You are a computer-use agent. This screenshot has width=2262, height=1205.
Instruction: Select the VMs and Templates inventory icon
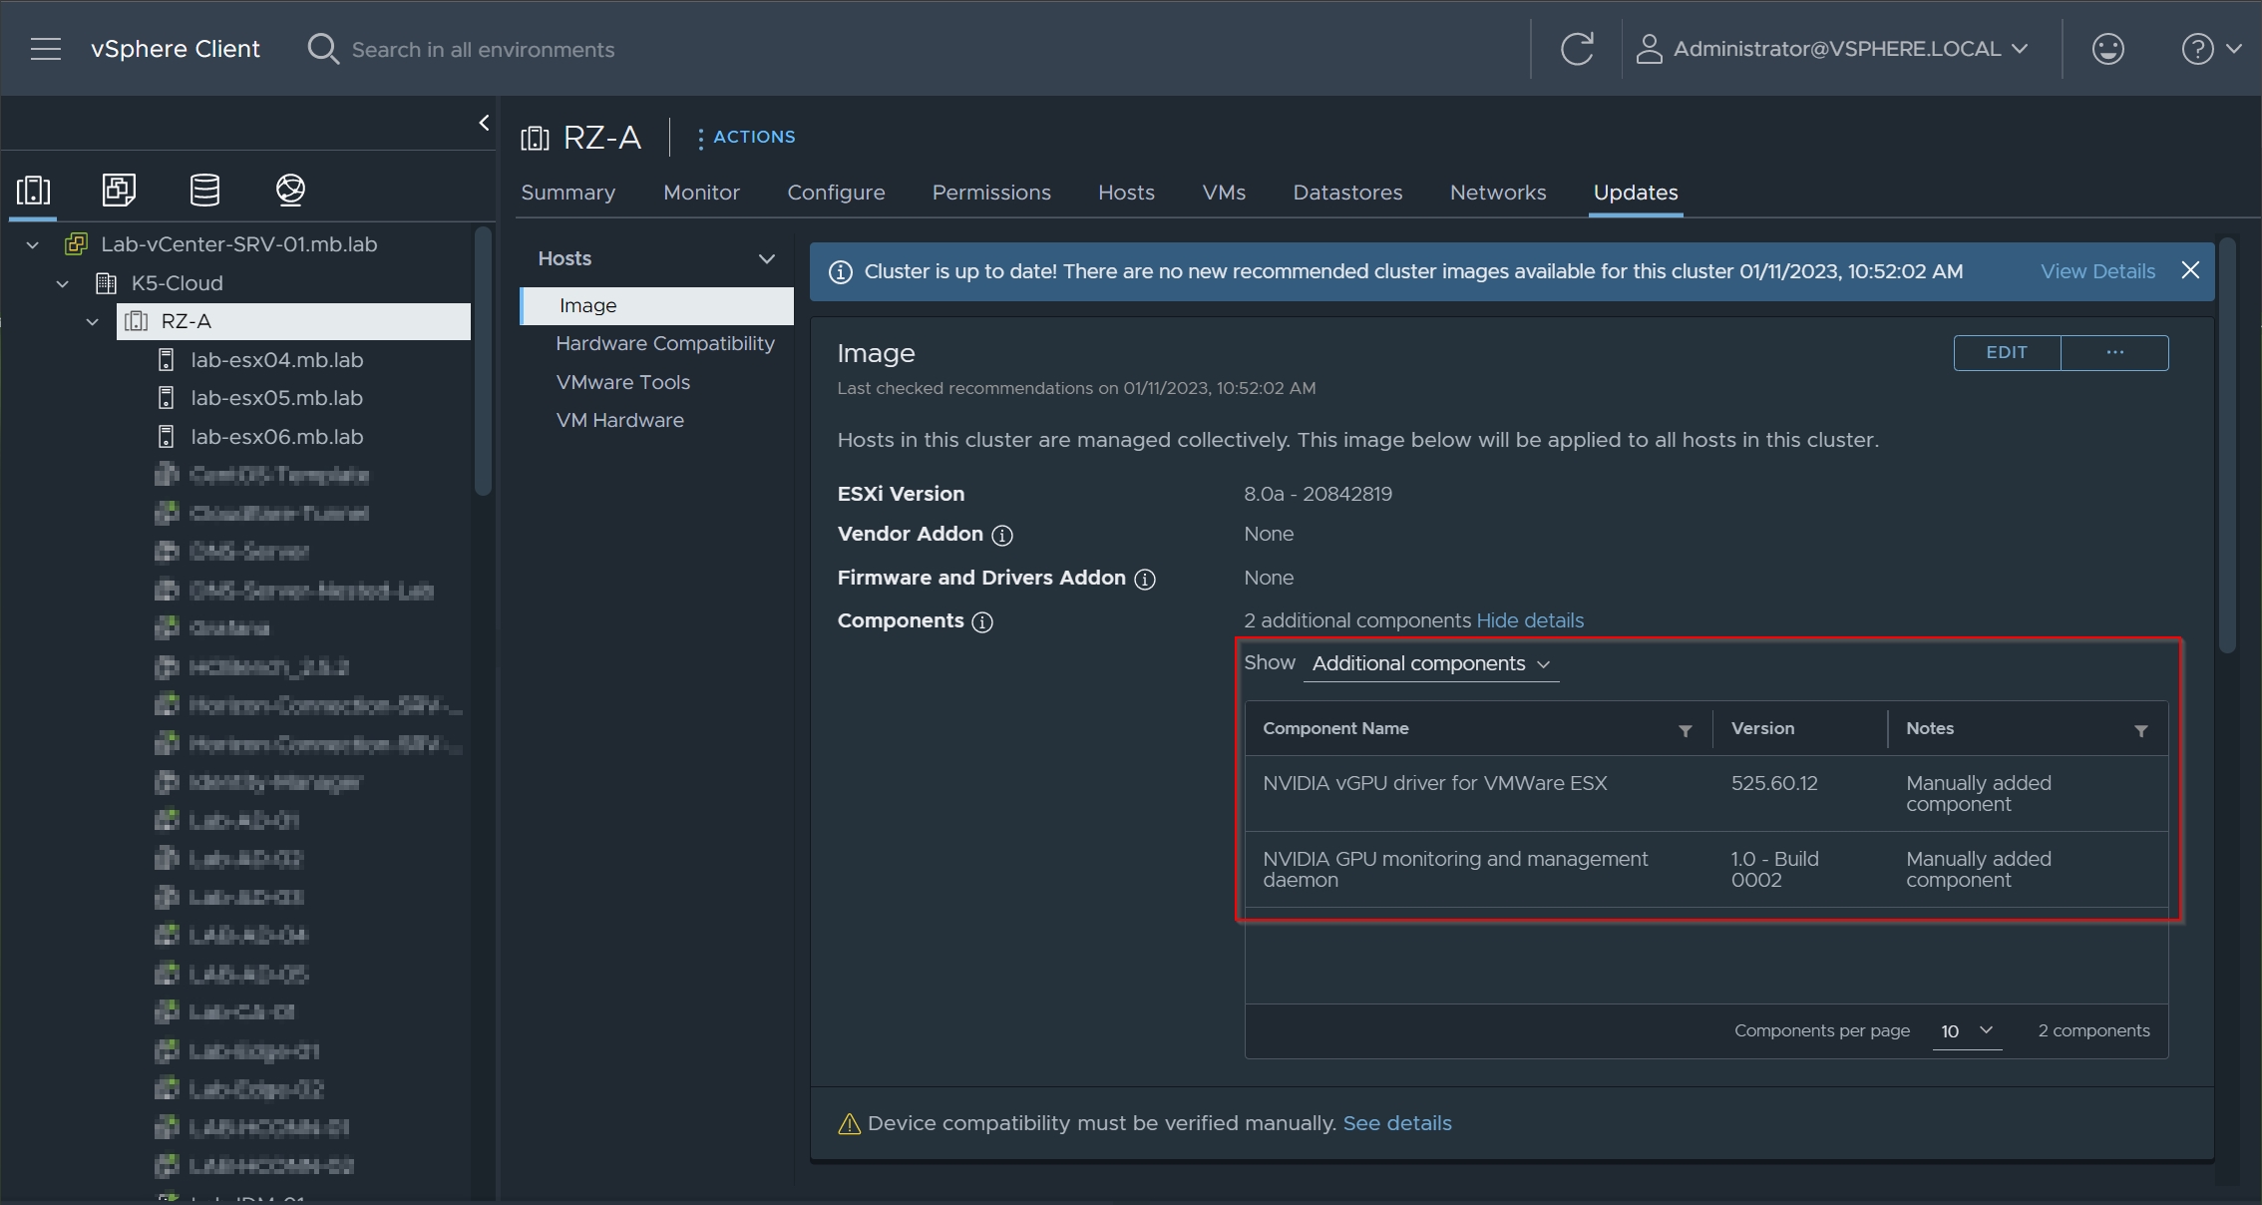[x=119, y=190]
